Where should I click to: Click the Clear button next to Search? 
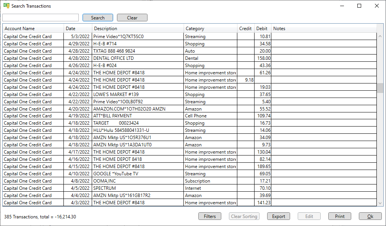coord(132,18)
